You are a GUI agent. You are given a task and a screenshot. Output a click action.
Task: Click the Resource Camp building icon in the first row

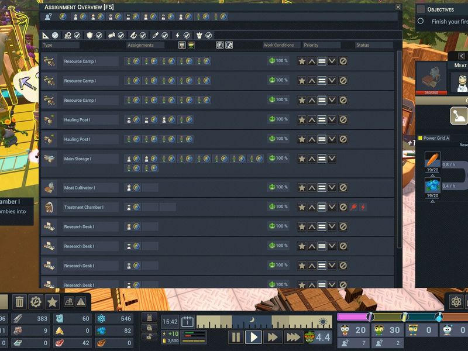[x=49, y=61]
